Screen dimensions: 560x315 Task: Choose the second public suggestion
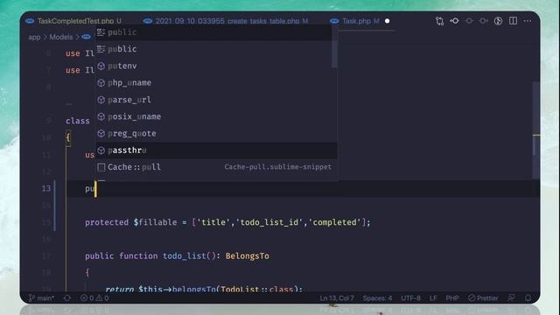pos(213,49)
